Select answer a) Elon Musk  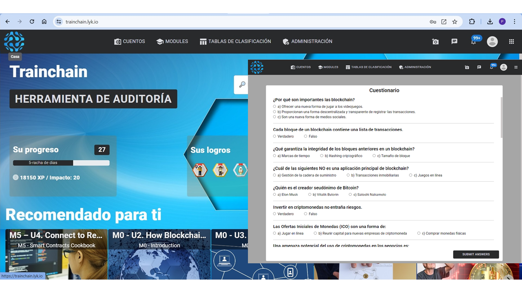click(x=274, y=195)
